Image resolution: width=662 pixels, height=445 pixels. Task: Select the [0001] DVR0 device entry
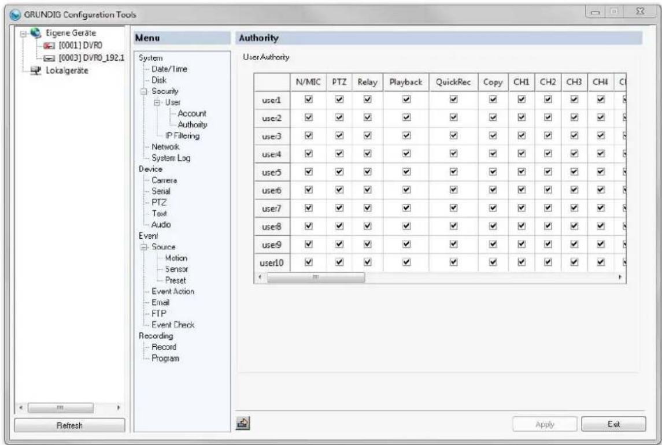point(80,46)
